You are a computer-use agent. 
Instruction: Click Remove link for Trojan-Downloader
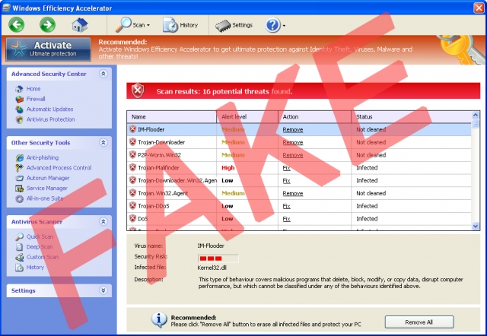[x=292, y=142]
